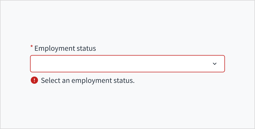Click the error icon under the dropdown
255x129 pixels.
(x=34, y=80)
